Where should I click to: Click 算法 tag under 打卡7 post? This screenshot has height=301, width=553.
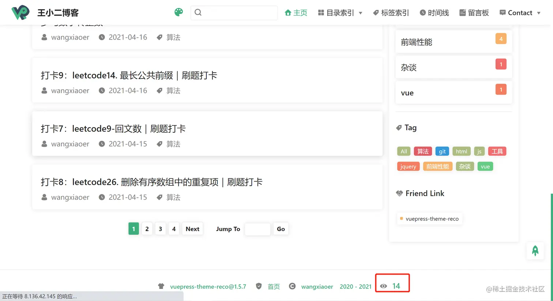pos(173,144)
